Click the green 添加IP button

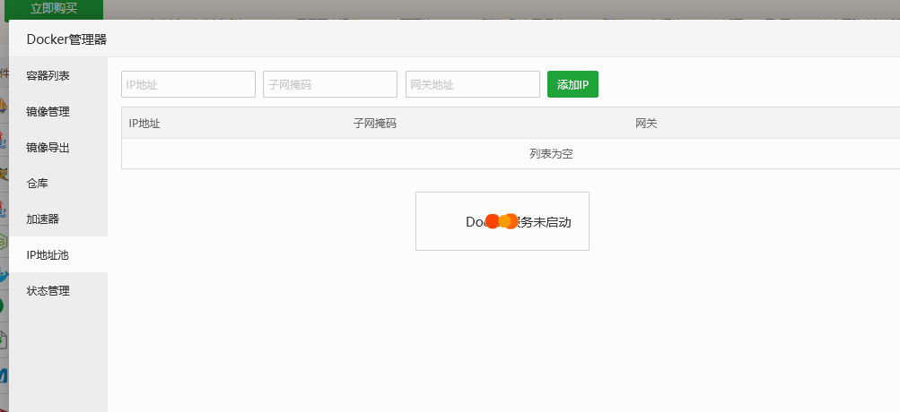point(572,84)
